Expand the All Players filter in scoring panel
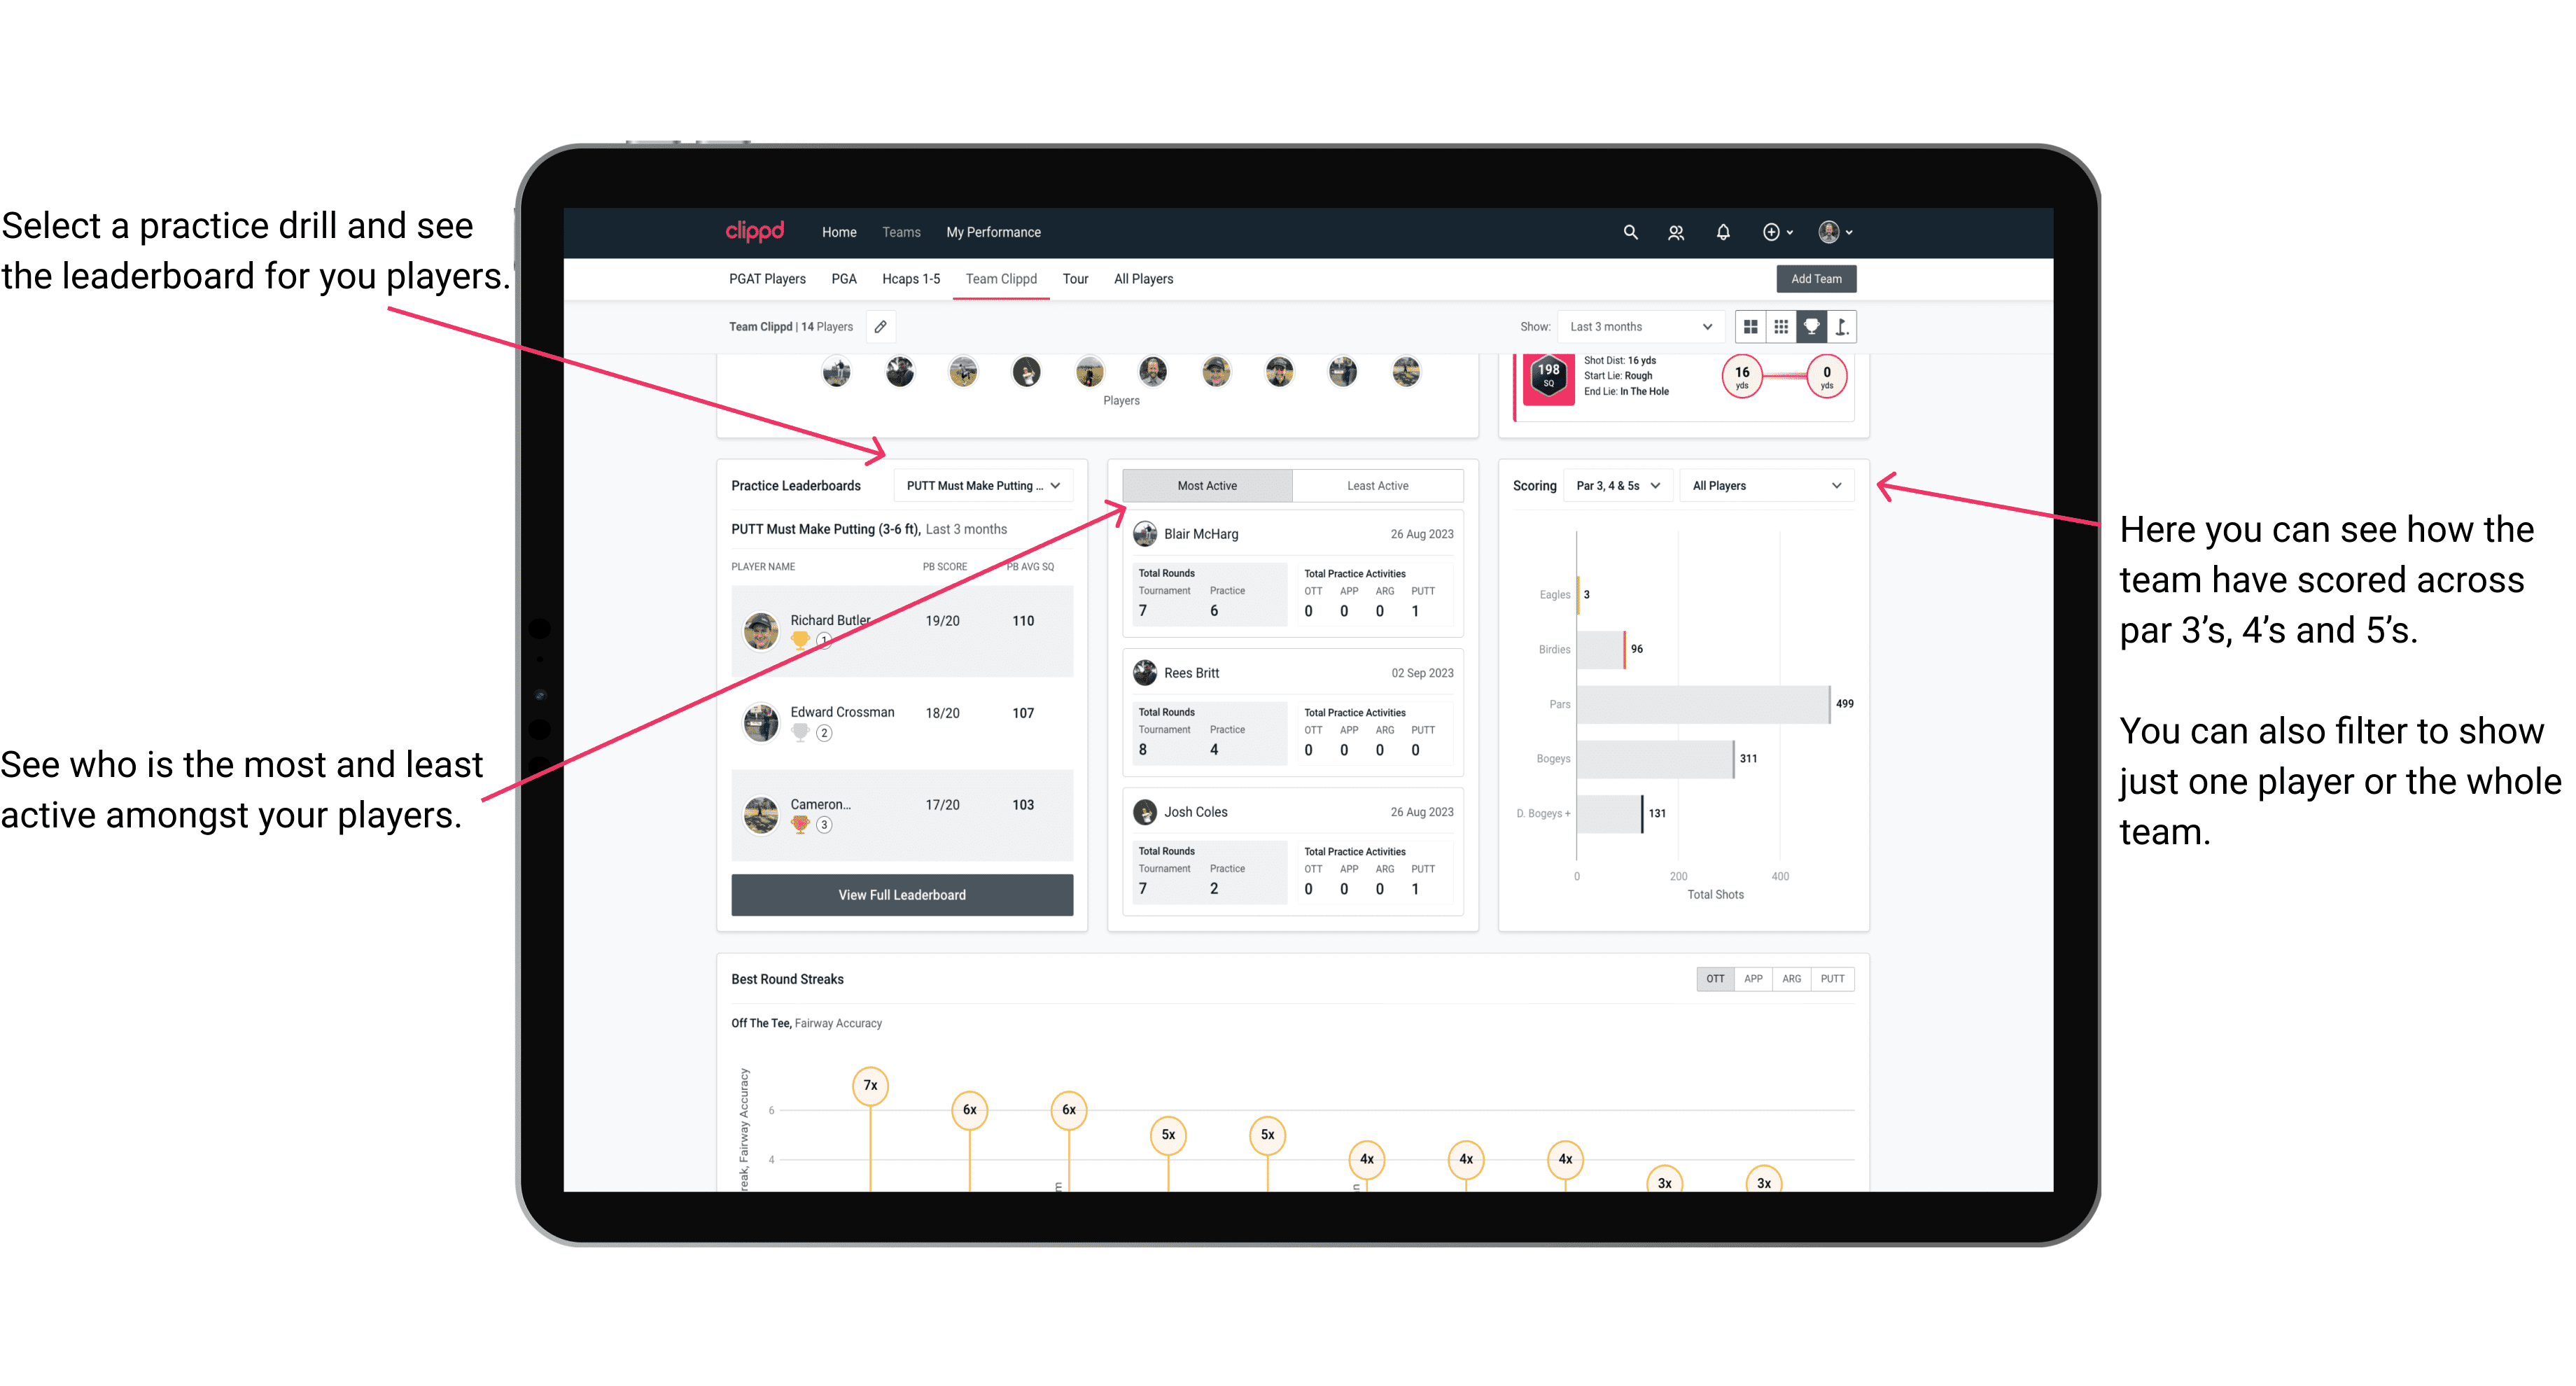Screen dimensions: 2576x1386 pos(1771,486)
